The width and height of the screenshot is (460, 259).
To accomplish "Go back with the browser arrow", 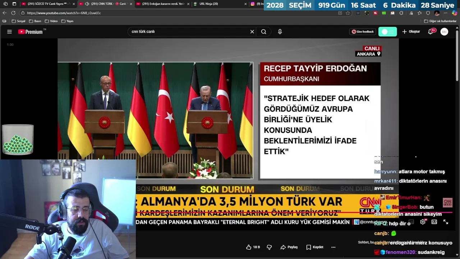I will coord(4,13).
